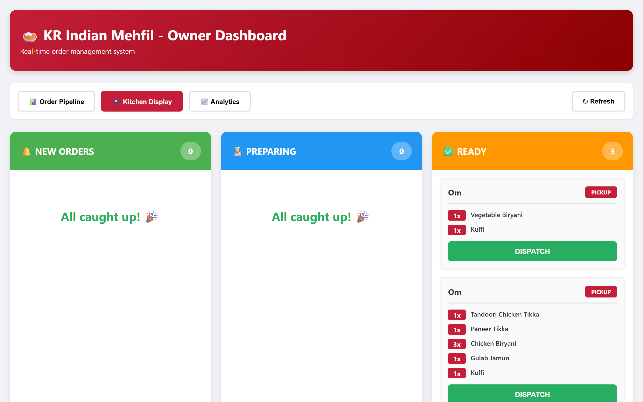Click the 3x Chicken Biryani quantity tag
Viewport: 643px width, 402px height.
pyautogui.click(x=457, y=344)
